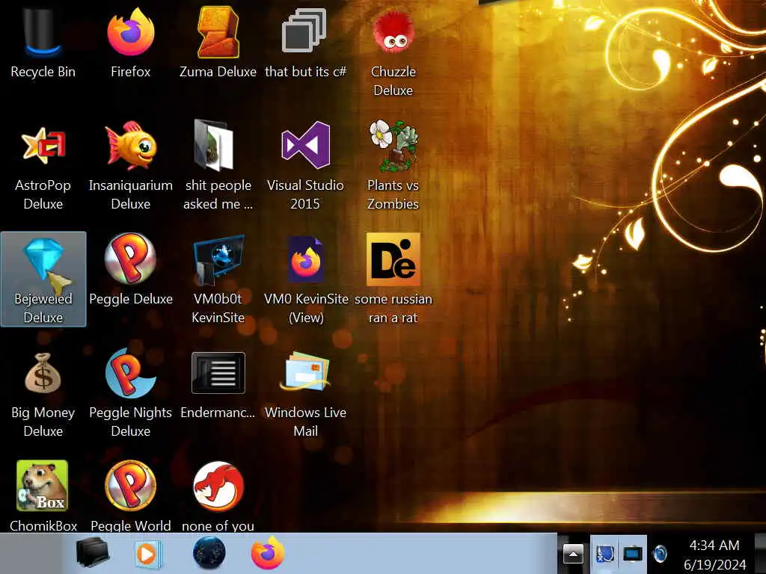Select the Insaniquarium Deluxe fish icon
Screen dimensions: 766x574
tap(130, 146)
